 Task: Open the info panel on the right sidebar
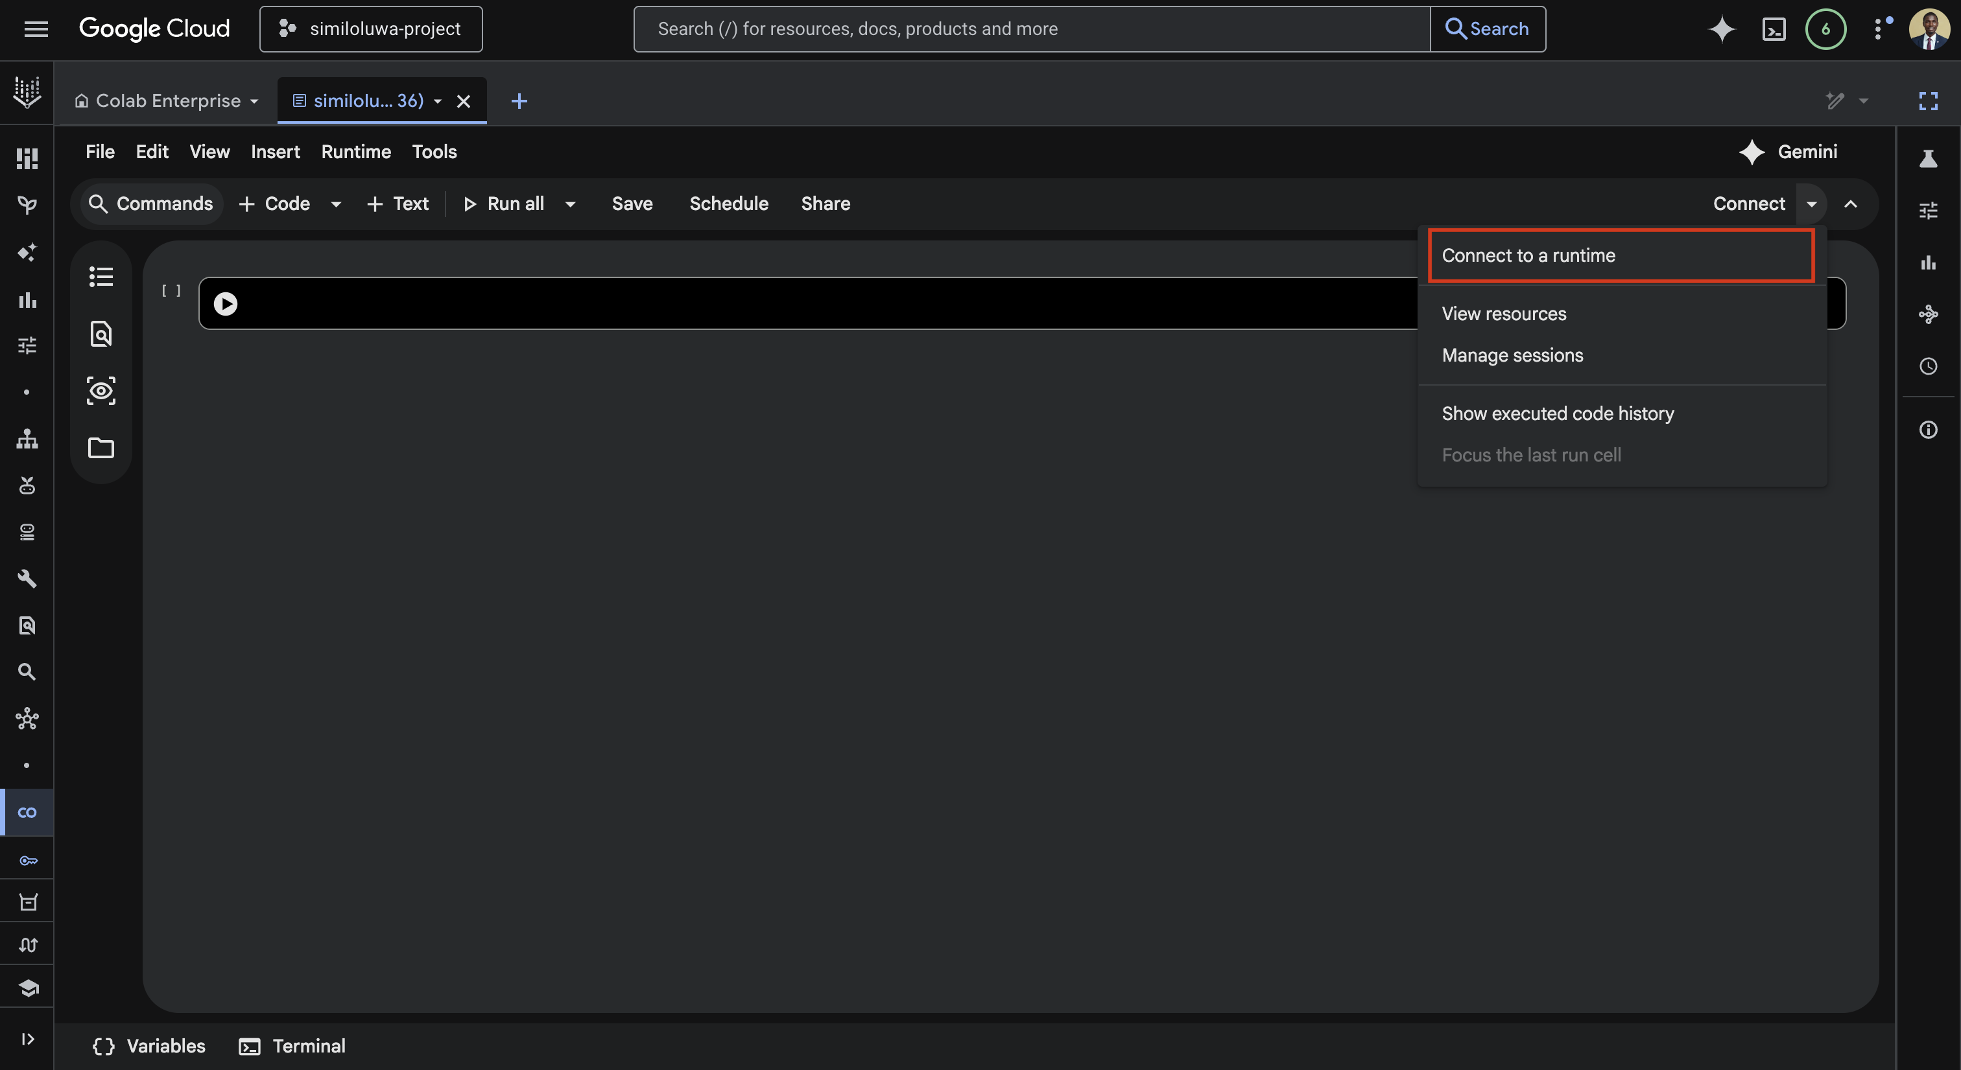pyautogui.click(x=1929, y=430)
